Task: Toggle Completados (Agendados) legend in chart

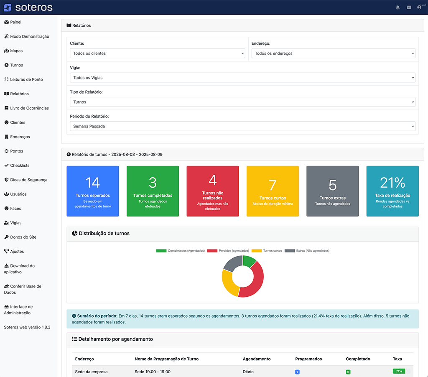Action: click(x=181, y=251)
